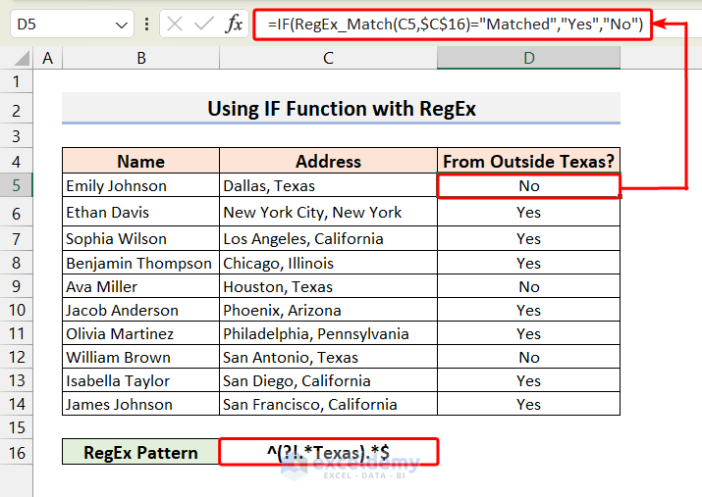702x497 pixels.
Task: Select row 9 header
Action: click(16, 286)
